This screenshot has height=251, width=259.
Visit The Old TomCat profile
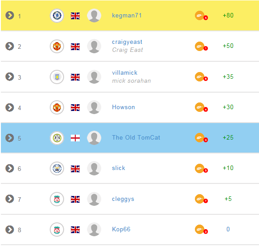(136, 137)
